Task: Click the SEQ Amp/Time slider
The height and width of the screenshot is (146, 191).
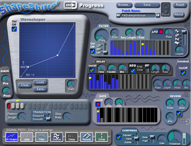Action: pos(147,68)
